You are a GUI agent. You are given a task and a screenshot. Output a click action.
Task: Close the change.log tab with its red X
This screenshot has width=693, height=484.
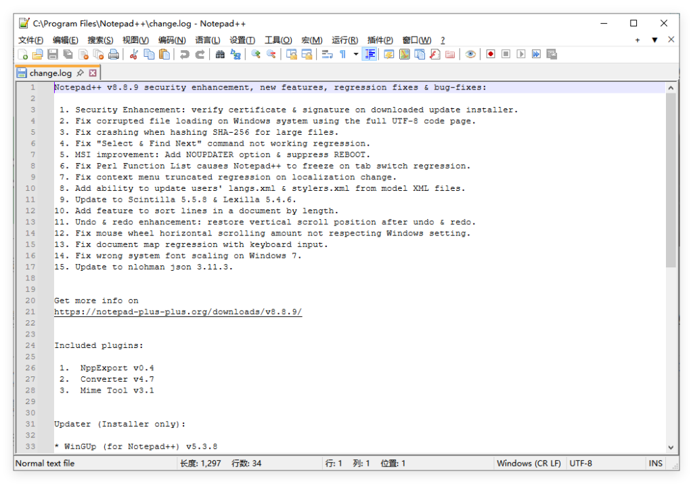93,73
